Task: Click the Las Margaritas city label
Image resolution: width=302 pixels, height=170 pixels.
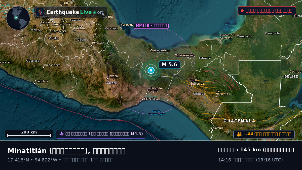Action: [223, 92]
